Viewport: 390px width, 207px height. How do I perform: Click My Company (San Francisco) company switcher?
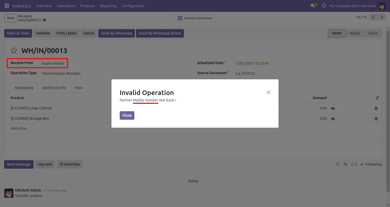pos(352,6)
